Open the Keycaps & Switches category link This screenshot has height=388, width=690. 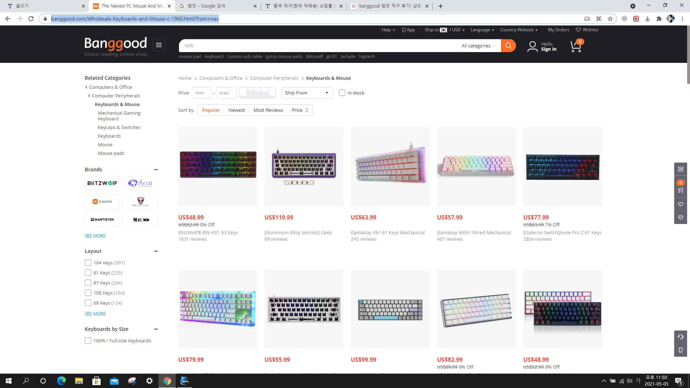119,127
